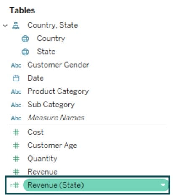This screenshot has width=173, height=196.
Task: Select the Country, State hierarchy field
Action: click(x=52, y=25)
